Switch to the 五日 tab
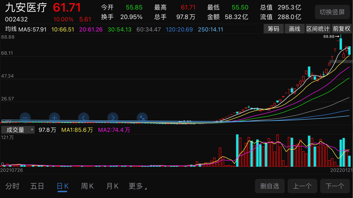Image resolution: width=353 pixels, height=198 pixels. [37, 186]
